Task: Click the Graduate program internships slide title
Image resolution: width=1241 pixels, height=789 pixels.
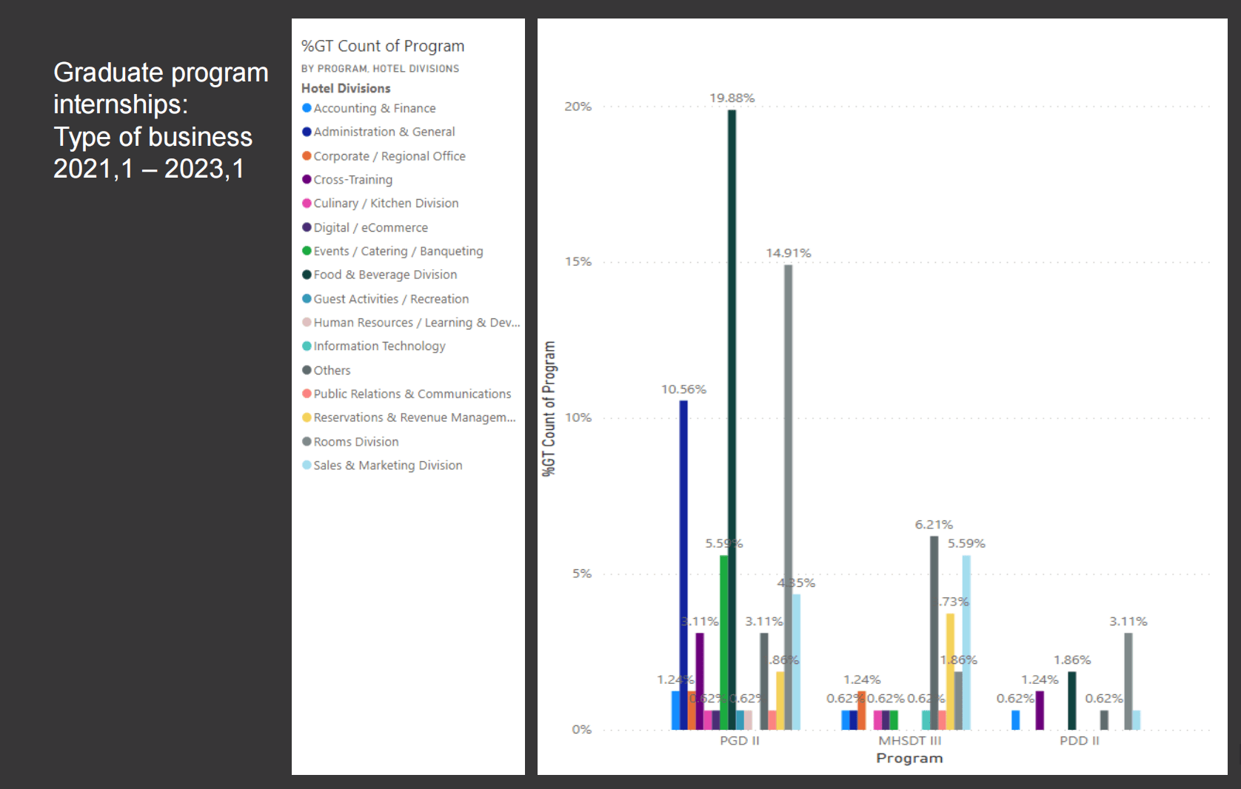Action: (x=161, y=121)
